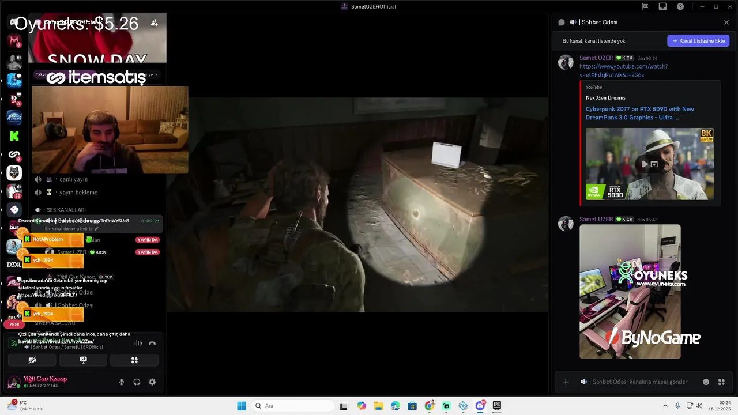Open user settings gear icon
This screenshot has height=415, width=738.
(x=152, y=382)
